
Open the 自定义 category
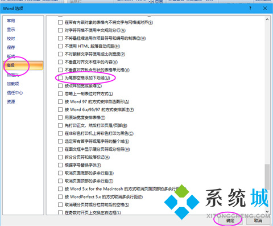[13, 75]
